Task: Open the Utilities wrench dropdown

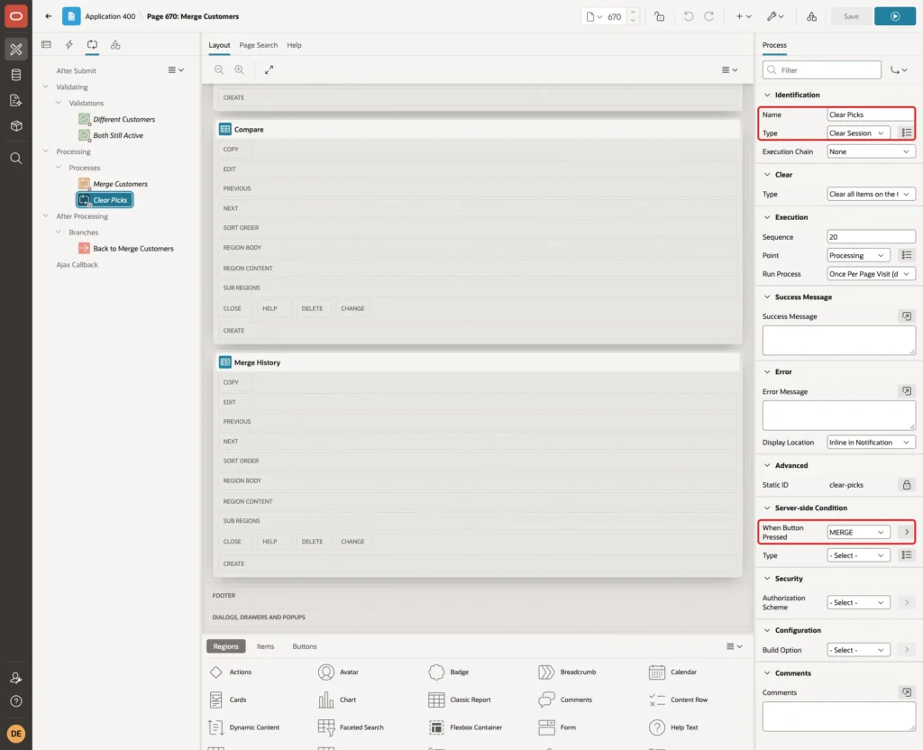Action: click(775, 16)
